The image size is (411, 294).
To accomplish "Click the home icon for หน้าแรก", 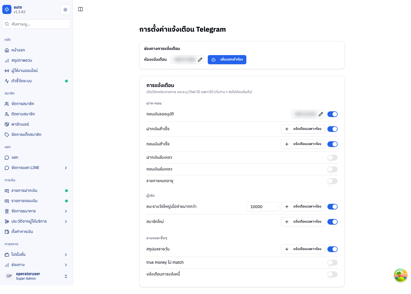I will (x=7, y=50).
